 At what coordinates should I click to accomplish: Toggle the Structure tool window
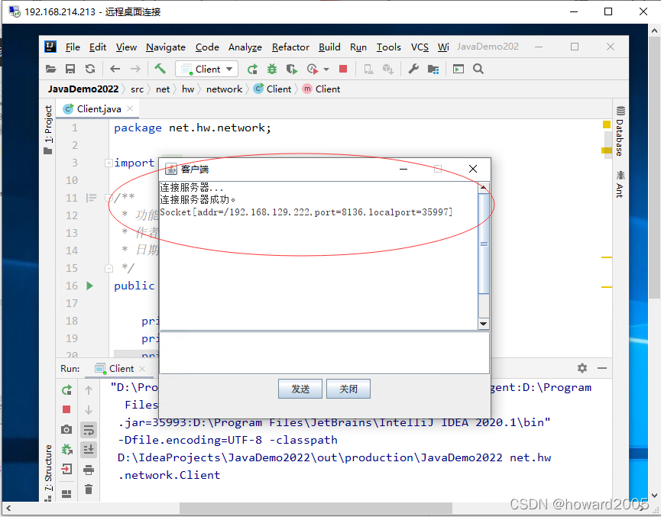coord(48,472)
